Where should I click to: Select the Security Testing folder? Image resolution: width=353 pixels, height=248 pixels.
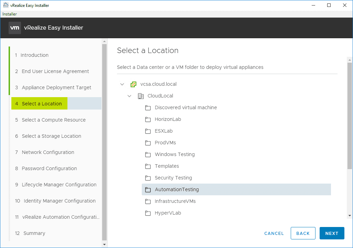[x=173, y=178]
